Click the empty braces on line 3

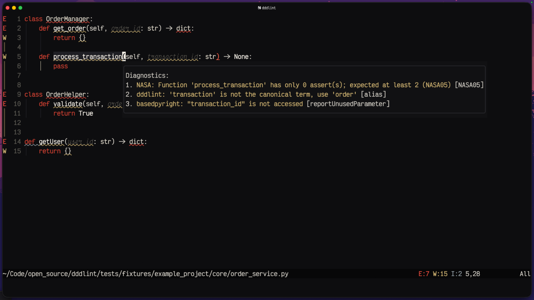[x=82, y=38]
